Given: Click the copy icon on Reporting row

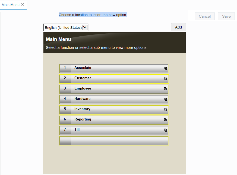Looking at the screenshot, I should click(x=165, y=120).
